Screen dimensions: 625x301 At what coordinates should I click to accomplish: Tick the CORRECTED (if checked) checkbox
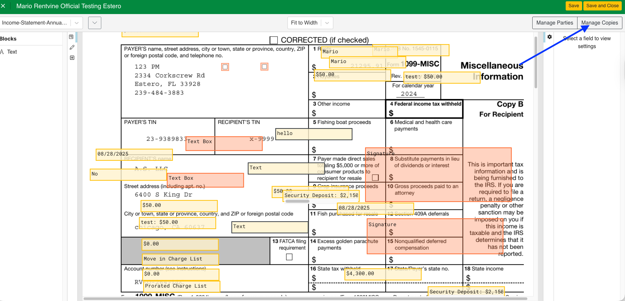(274, 40)
